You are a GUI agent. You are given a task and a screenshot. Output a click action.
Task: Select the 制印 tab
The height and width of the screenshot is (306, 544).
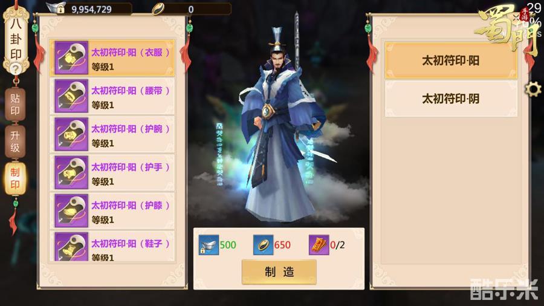point(15,178)
